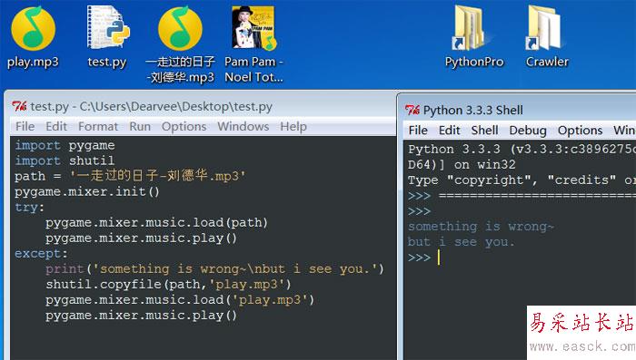Open File menu in Python Shell window
The image size is (636, 360).
(x=418, y=131)
